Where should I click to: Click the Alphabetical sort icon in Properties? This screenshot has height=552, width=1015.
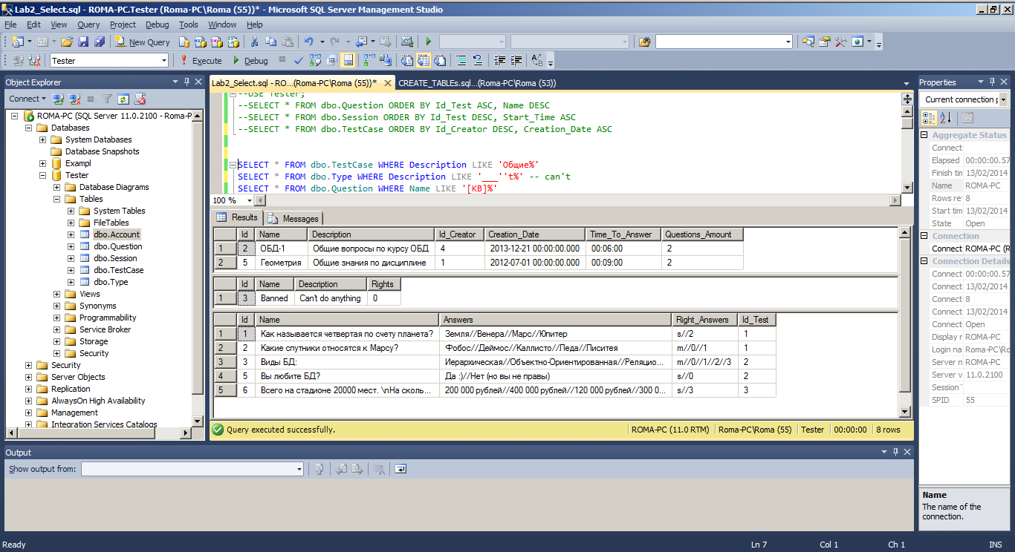tap(945, 117)
